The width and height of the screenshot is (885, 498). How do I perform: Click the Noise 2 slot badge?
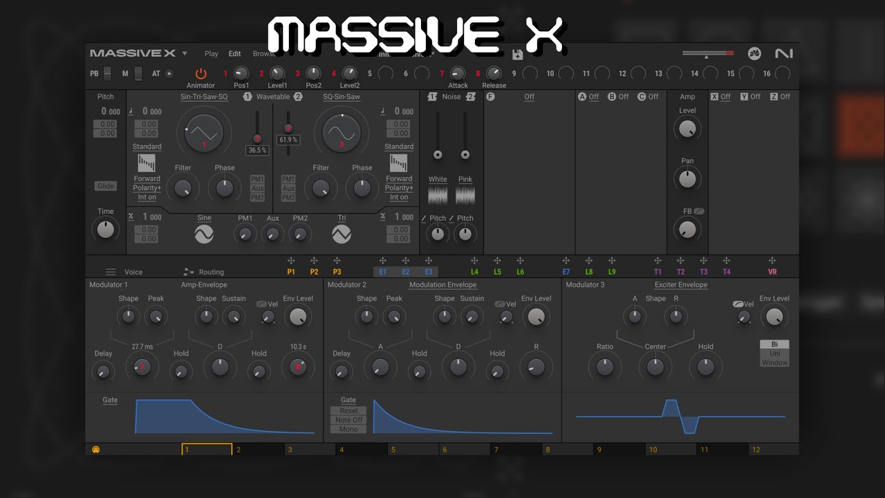[471, 97]
